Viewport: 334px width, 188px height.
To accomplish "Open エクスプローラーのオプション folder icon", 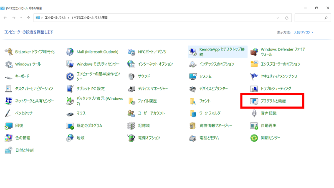I will tap(254, 64).
